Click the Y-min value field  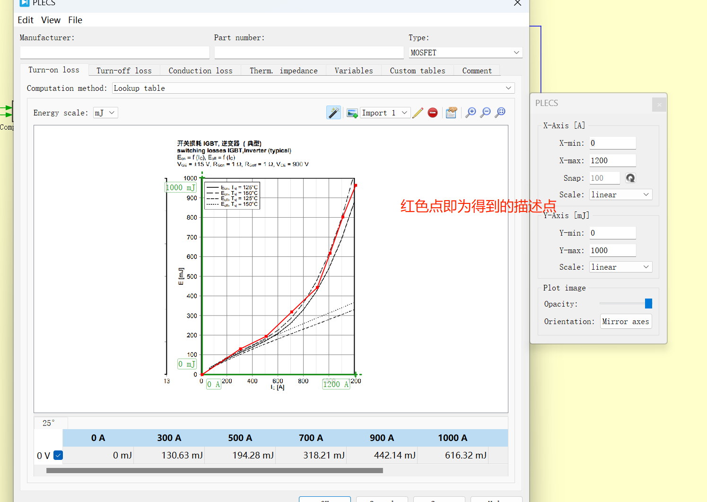click(x=612, y=233)
